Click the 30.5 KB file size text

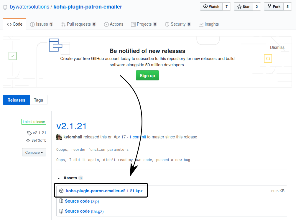point(278,191)
